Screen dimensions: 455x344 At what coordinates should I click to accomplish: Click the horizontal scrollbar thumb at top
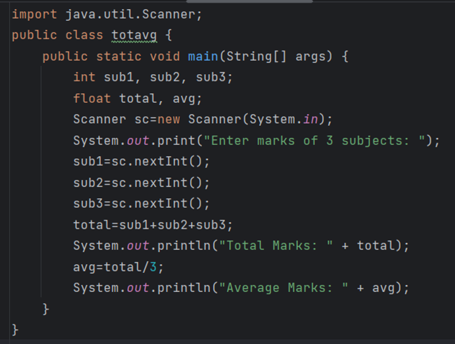[249, 1]
